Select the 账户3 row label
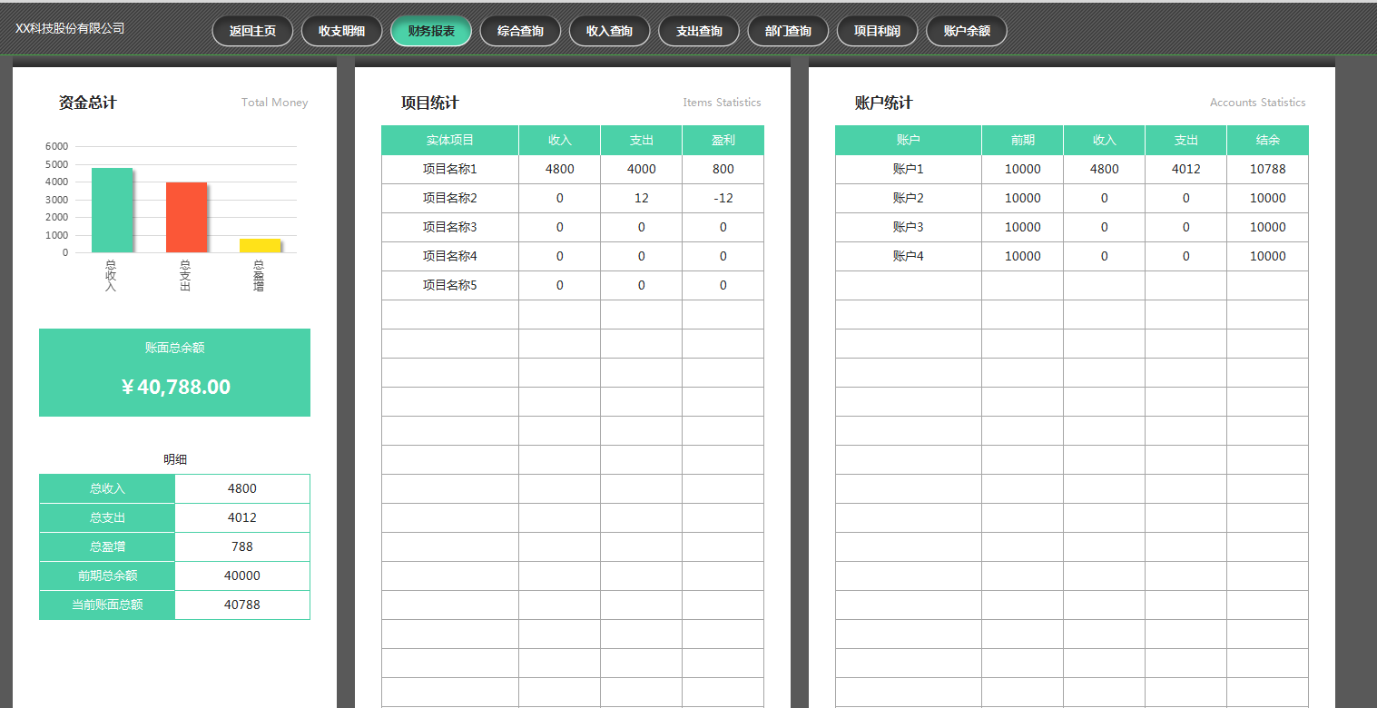The width and height of the screenshot is (1377, 708). (909, 227)
